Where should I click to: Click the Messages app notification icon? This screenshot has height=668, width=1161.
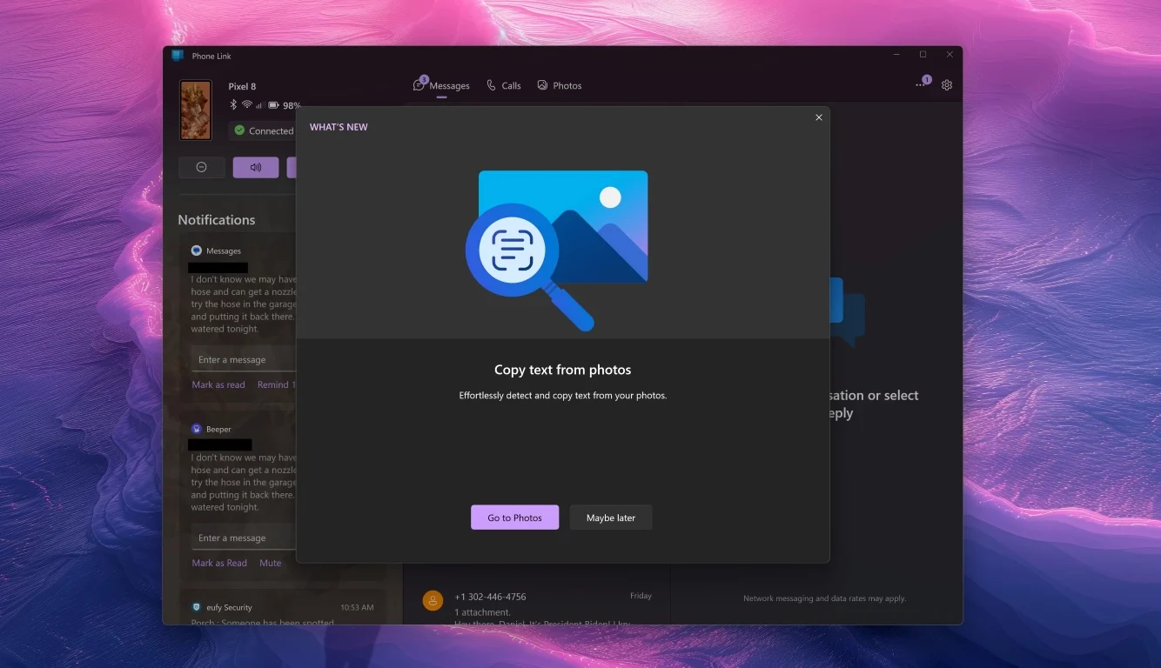[x=197, y=250]
